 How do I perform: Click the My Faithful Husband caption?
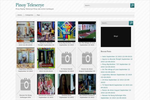point(87,96)
